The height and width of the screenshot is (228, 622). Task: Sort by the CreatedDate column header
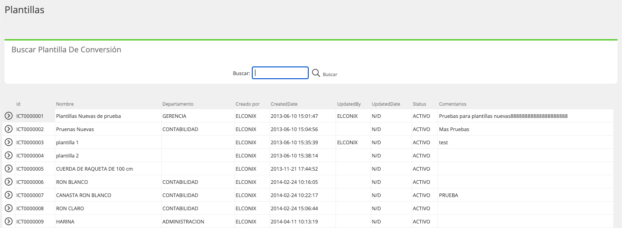tap(284, 104)
